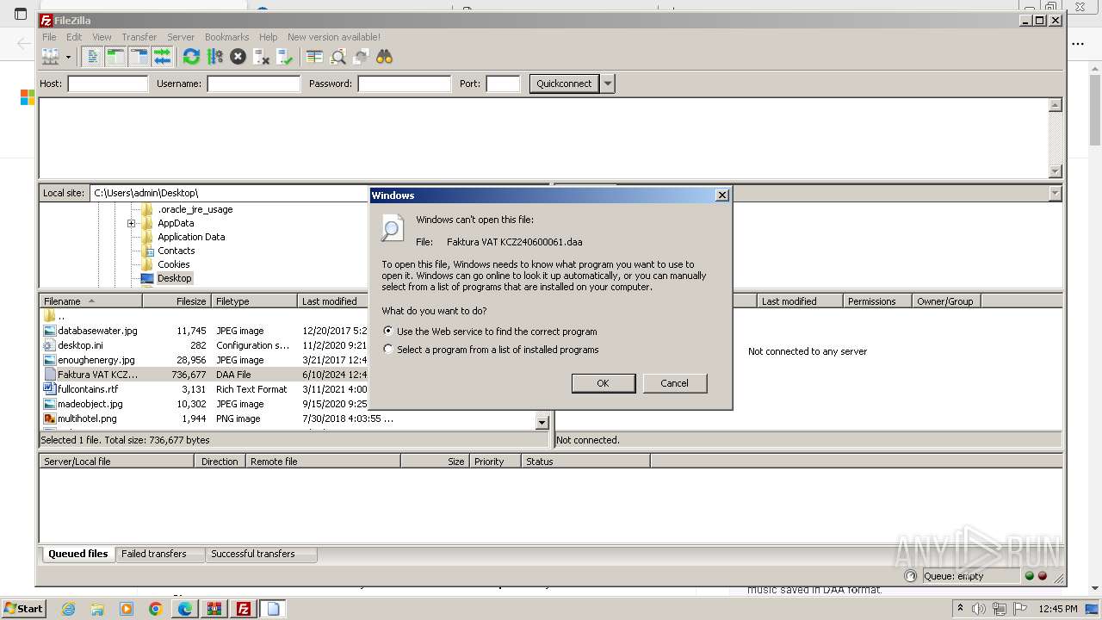Search for files recursively with binoculars icon
The image size is (1102, 620).
[384, 57]
